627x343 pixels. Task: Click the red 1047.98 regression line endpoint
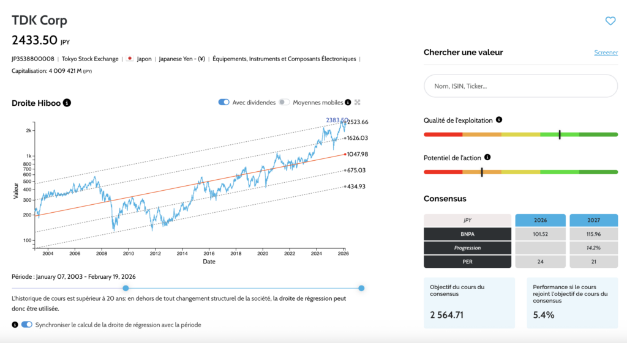coord(345,155)
